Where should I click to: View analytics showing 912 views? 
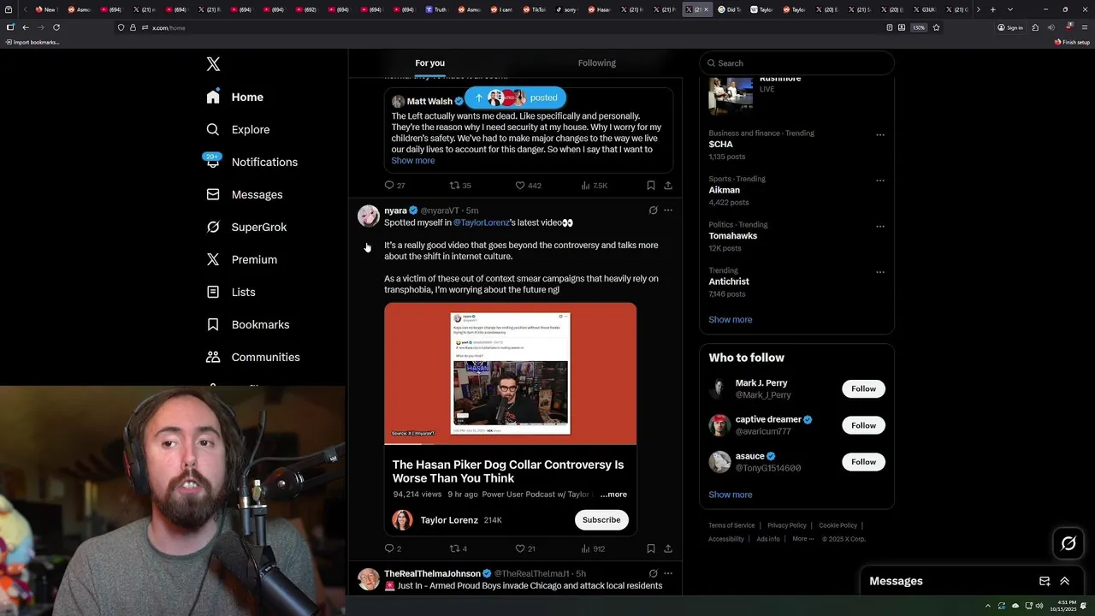593,548
